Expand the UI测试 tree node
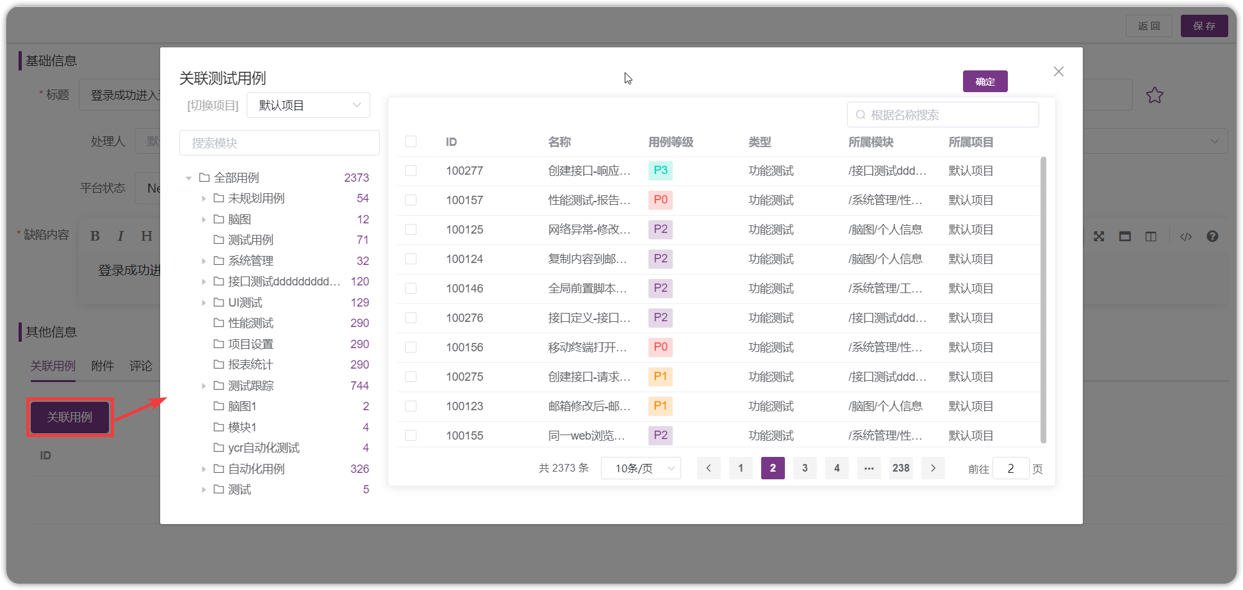The height and width of the screenshot is (590, 1243). 204,303
